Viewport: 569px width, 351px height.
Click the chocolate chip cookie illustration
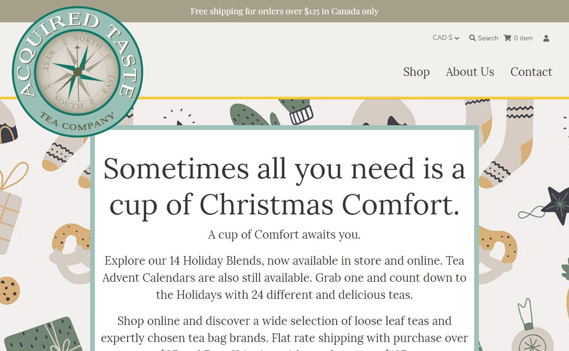pos(8,289)
